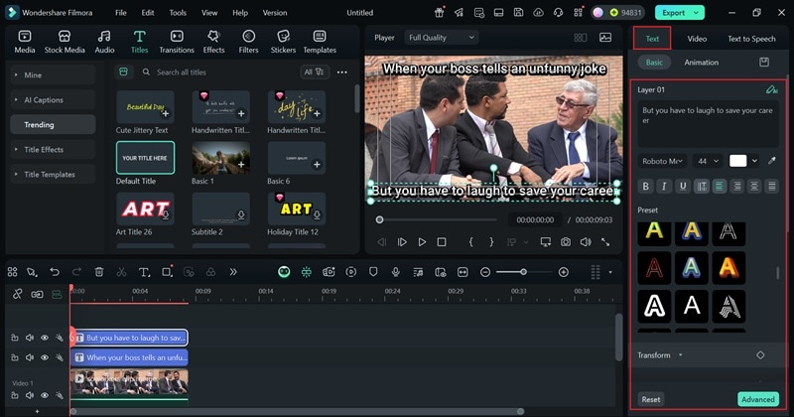Click the Search all titles field
Image resolution: width=794 pixels, height=417 pixels.
pyautogui.click(x=218, y=71)
